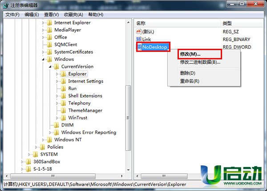The height and width of the screenshot is (191, 267).
Task: Click the MediaPlayer folder icon
Action: (x=49, y=30)
